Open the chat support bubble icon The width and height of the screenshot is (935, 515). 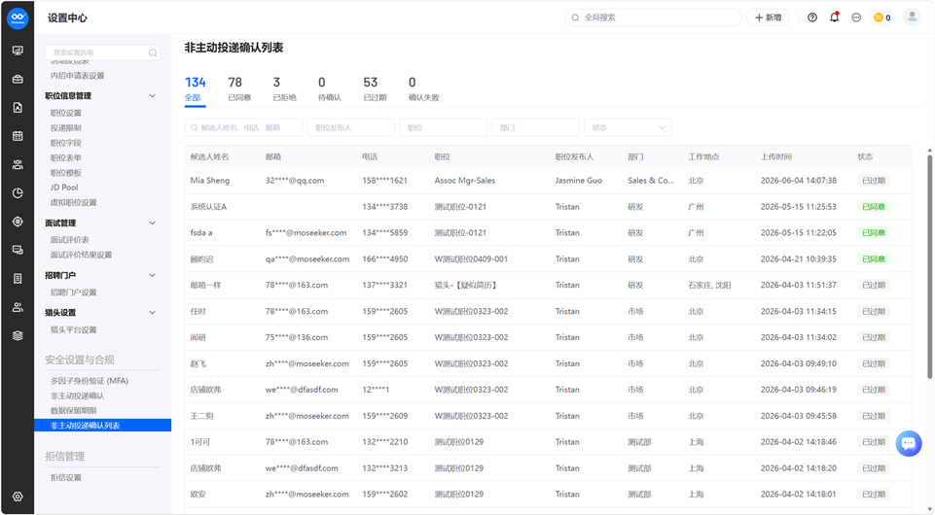(x=908, y=443)
